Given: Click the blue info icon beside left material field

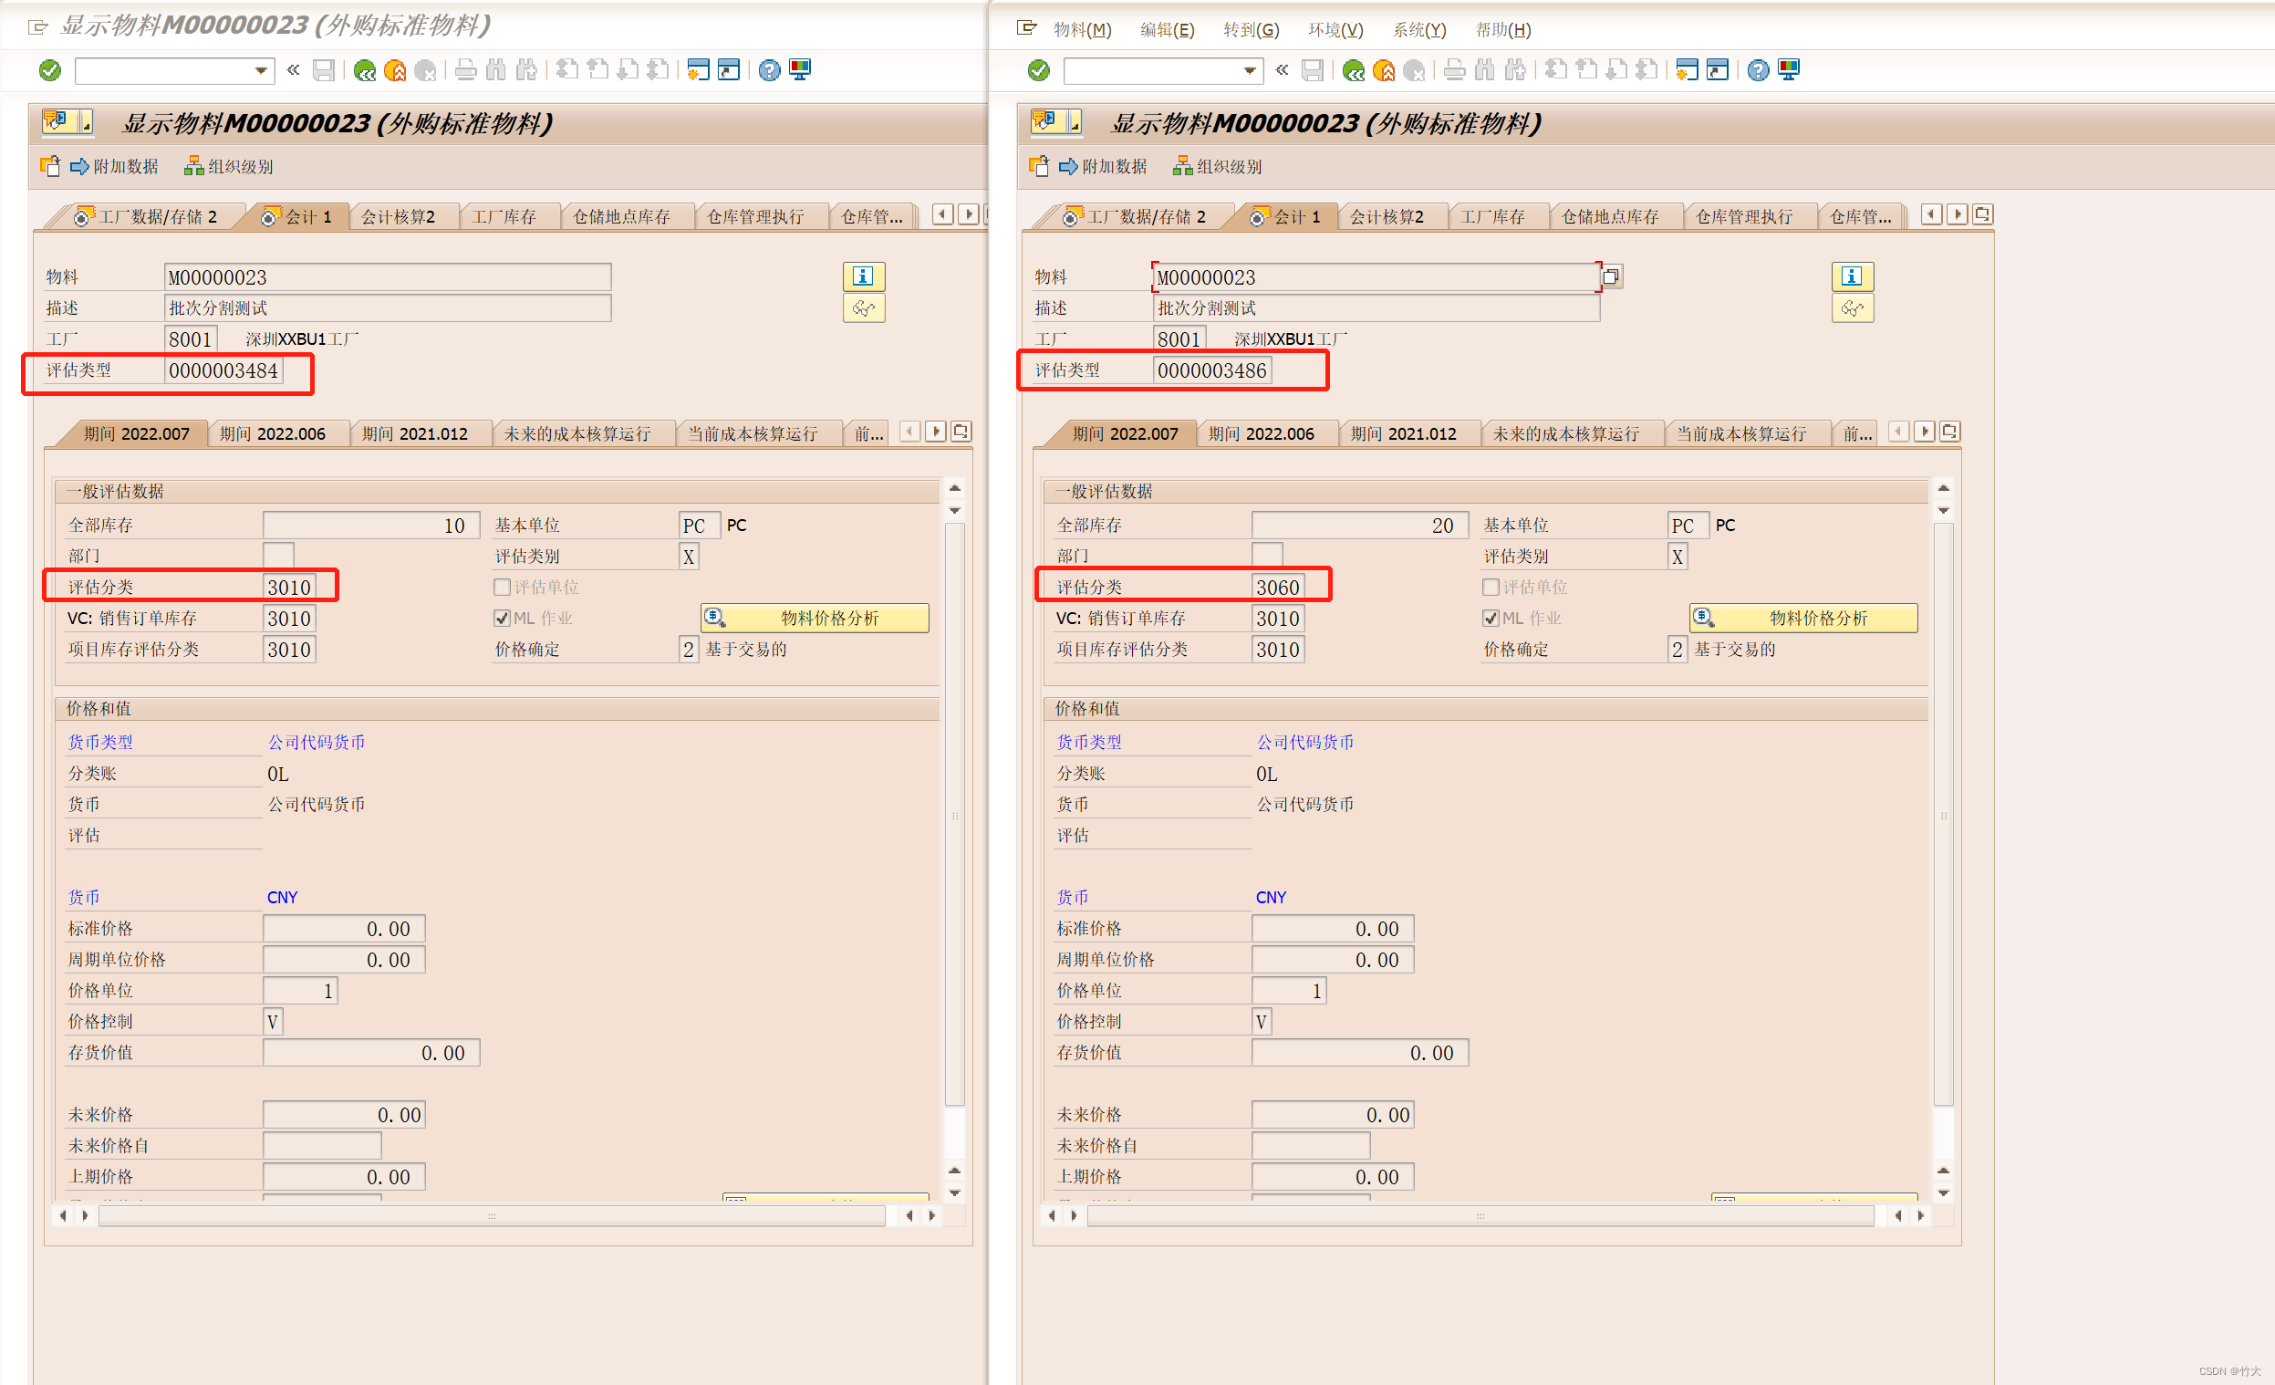Looking at the screenshot, I should click(x=863, y=276).
